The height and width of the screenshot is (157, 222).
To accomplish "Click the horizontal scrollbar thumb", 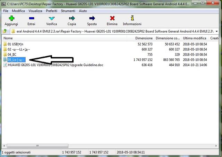I will (x=37, y=146).
